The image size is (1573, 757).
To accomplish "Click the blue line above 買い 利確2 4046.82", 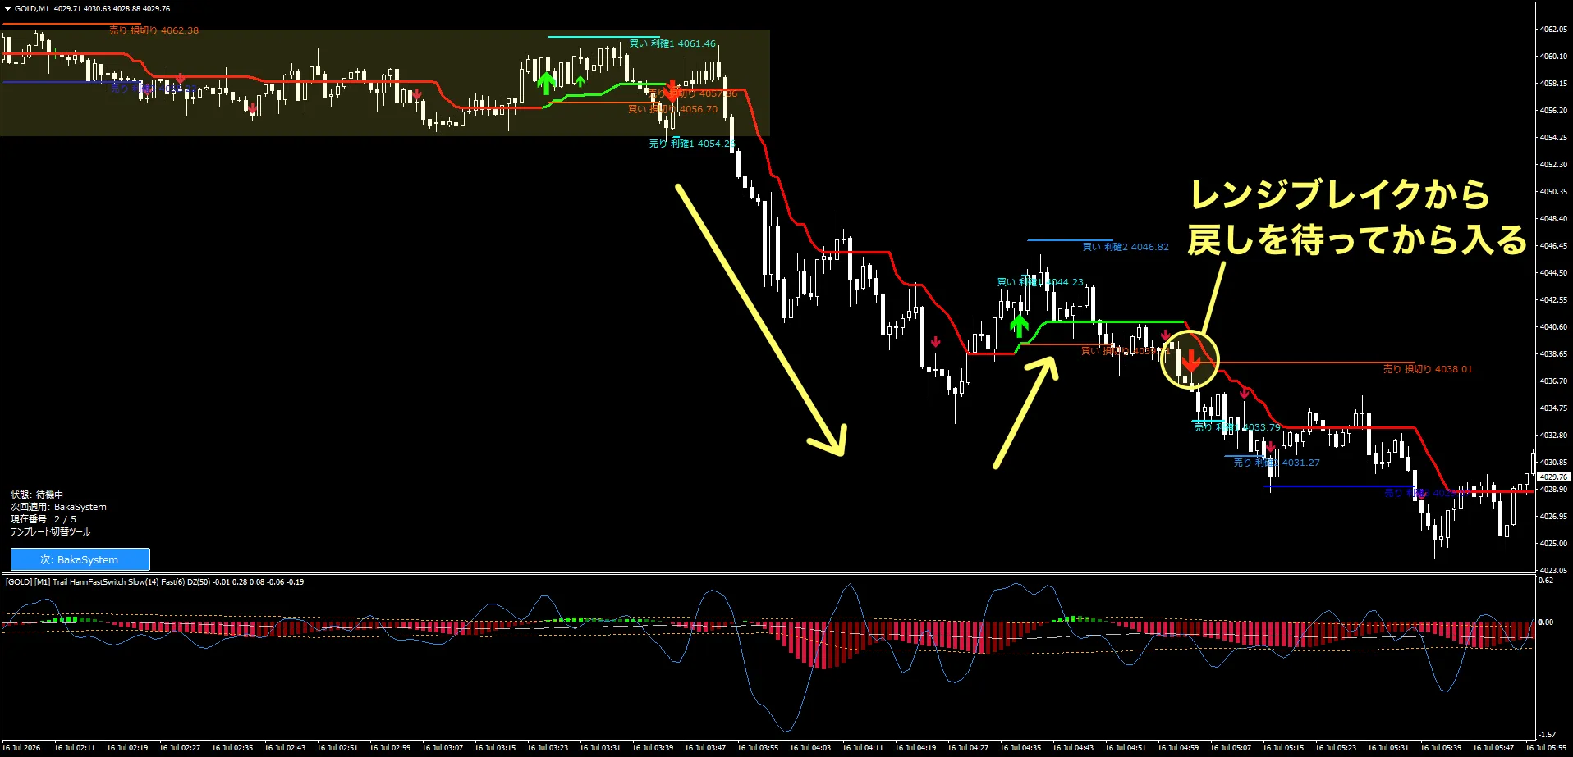I will coord(1070,240).
